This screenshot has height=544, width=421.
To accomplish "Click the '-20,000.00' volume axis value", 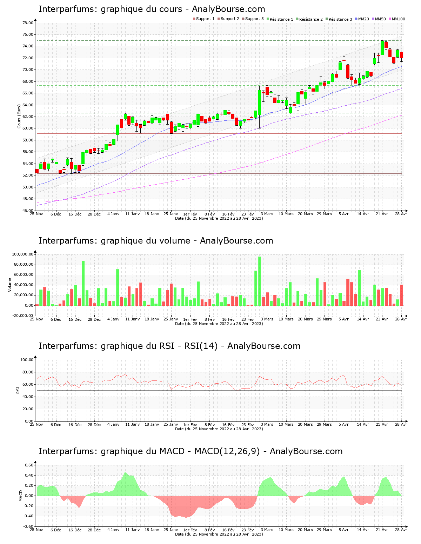I will click(x=22, y=316).
